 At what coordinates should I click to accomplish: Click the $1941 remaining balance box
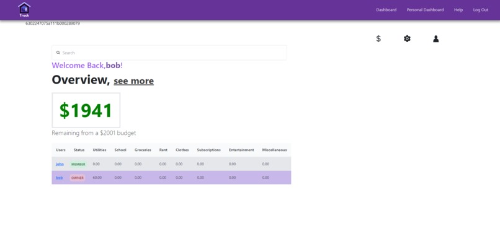86,110
